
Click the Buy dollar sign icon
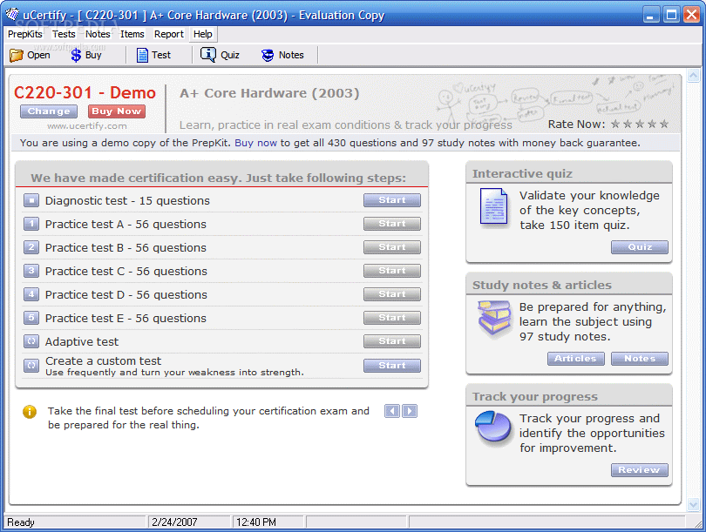pos(76,56)
